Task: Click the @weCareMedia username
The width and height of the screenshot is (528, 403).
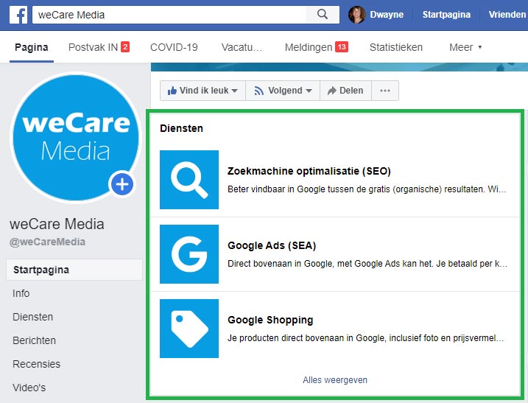Action: [47, 242]
